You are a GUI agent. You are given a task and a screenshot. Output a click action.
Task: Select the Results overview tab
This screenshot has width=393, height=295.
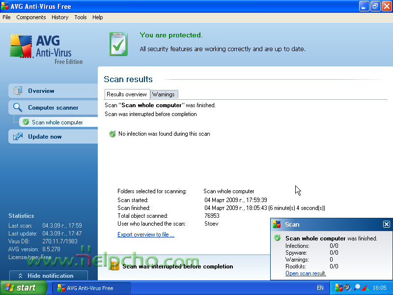127,94
